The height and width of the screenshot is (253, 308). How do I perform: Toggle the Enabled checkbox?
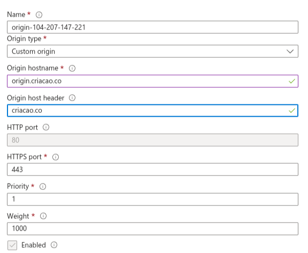coord(12,246)
